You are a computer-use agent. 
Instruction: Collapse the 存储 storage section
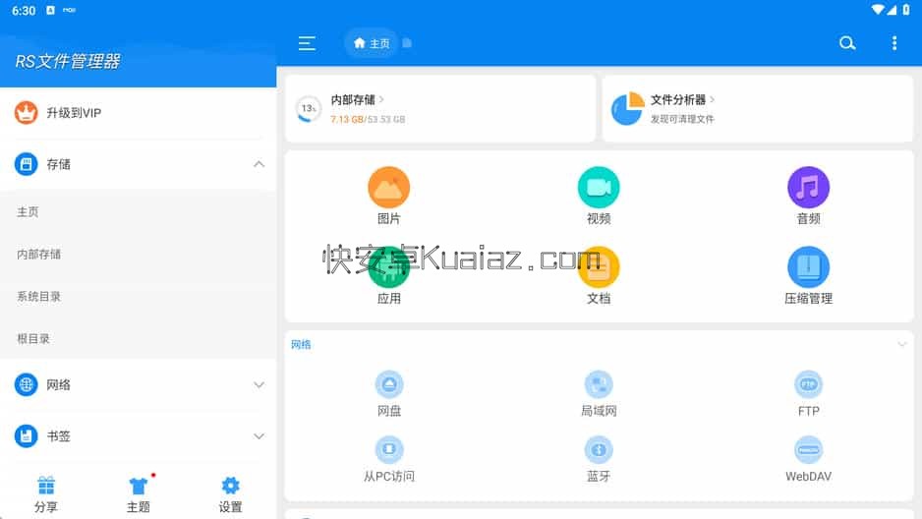tap(259, 164)
